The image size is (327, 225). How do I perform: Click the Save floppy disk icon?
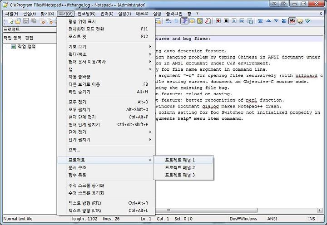click(x=26, y=21)
